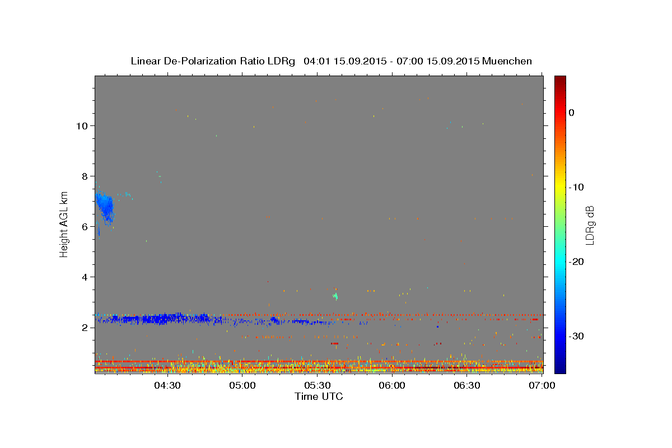Click the 'Height AGL km' axis label
Screen dimensions: 672x448
click(64, 224)
